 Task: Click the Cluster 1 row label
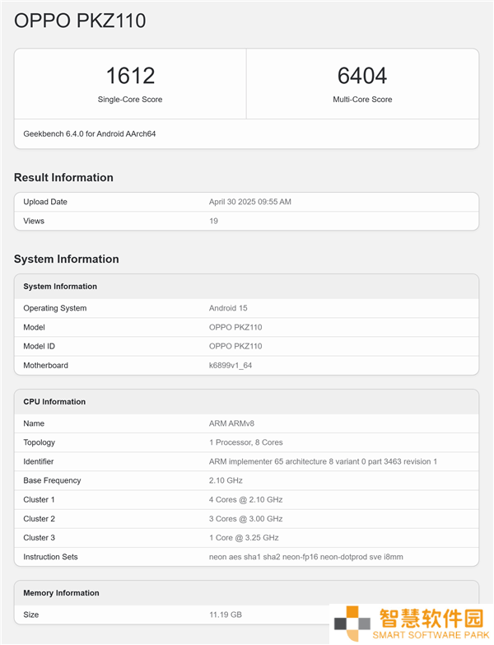[39, 499]
